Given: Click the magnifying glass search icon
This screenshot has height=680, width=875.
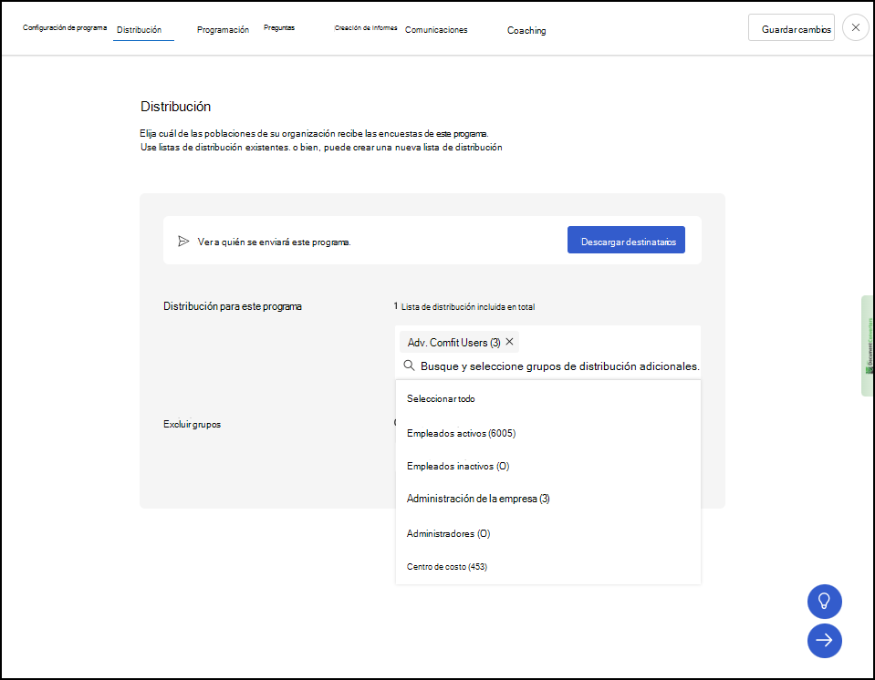Looking at the screenshot, I should (408, 366).
